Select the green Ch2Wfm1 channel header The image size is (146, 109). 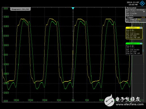pos(132,44)
